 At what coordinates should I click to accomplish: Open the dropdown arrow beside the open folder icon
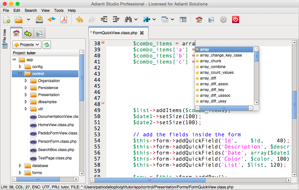pyautogui.click(x=28, y=19)
